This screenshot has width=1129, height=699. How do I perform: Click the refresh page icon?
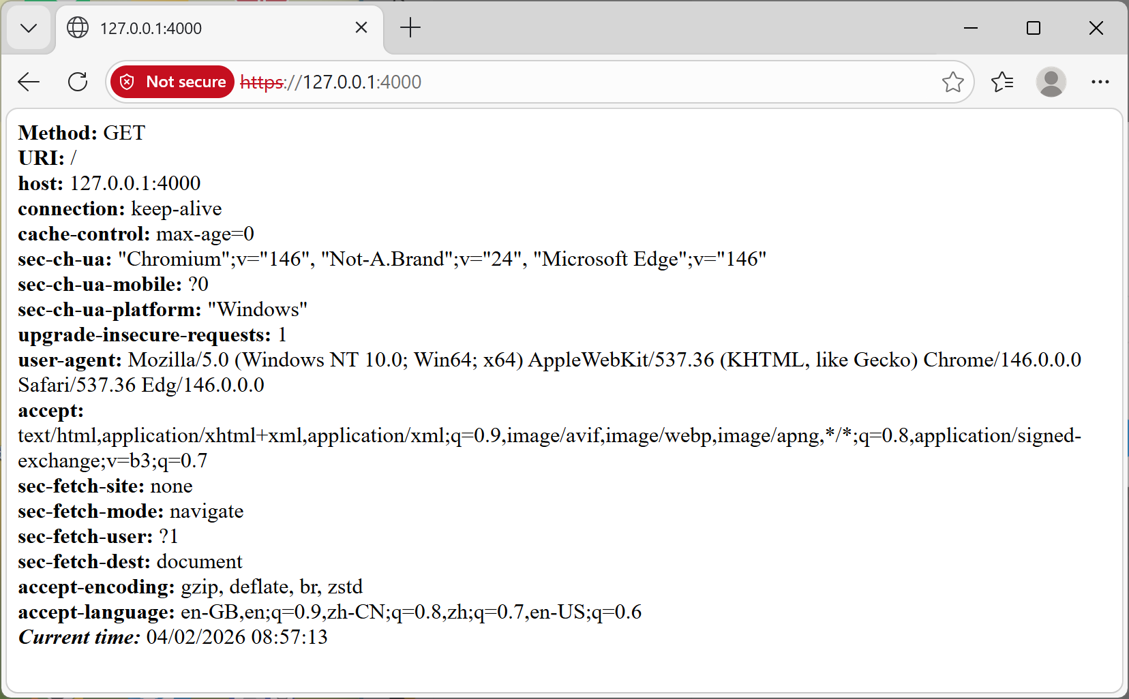coord(77,82)
